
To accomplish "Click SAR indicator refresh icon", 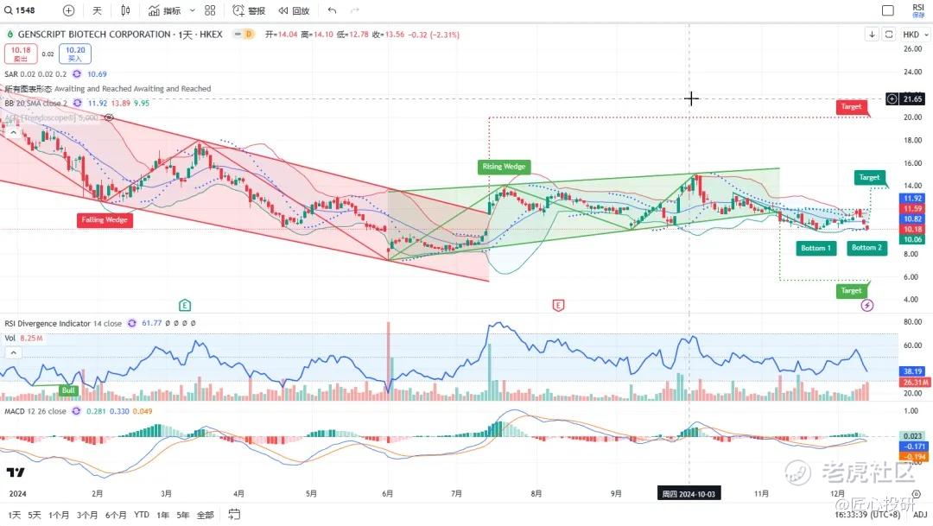I will (x=77, y=73).
